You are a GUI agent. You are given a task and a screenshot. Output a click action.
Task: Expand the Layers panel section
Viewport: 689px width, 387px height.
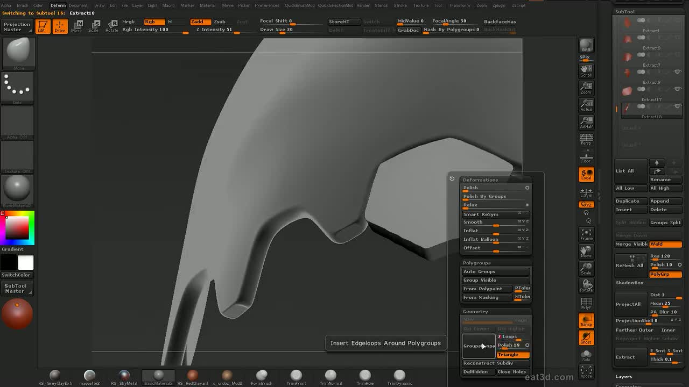pyautogui.click(x=624, y=376)
